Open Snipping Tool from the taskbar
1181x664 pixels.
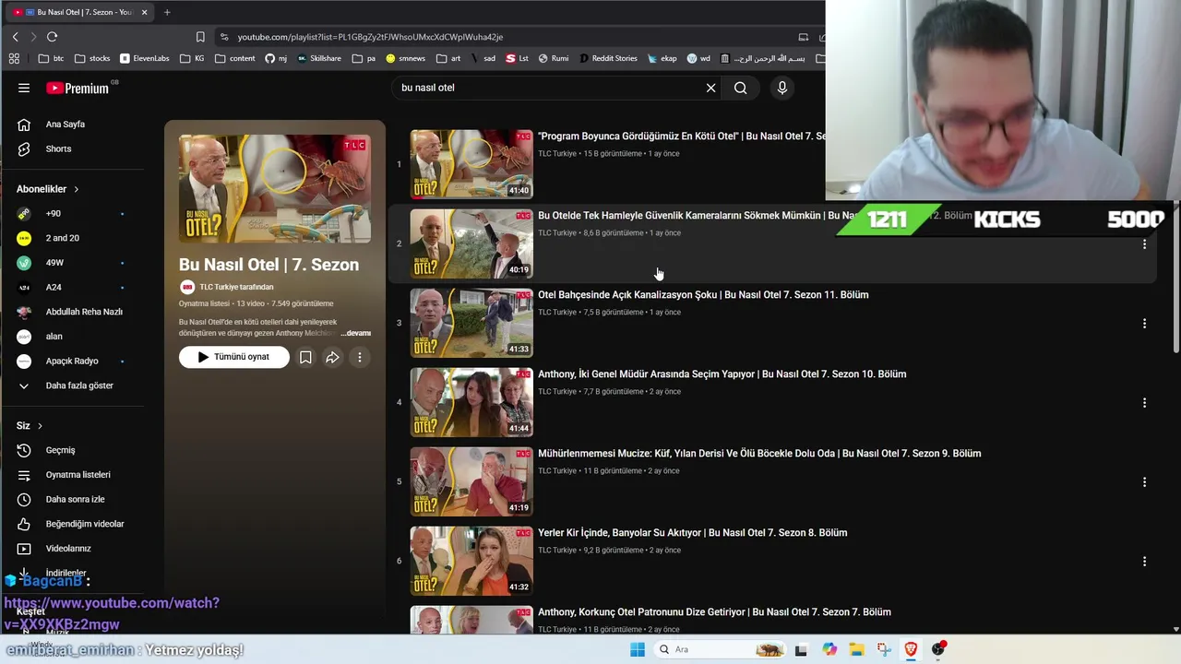click(x=884, y=649)
